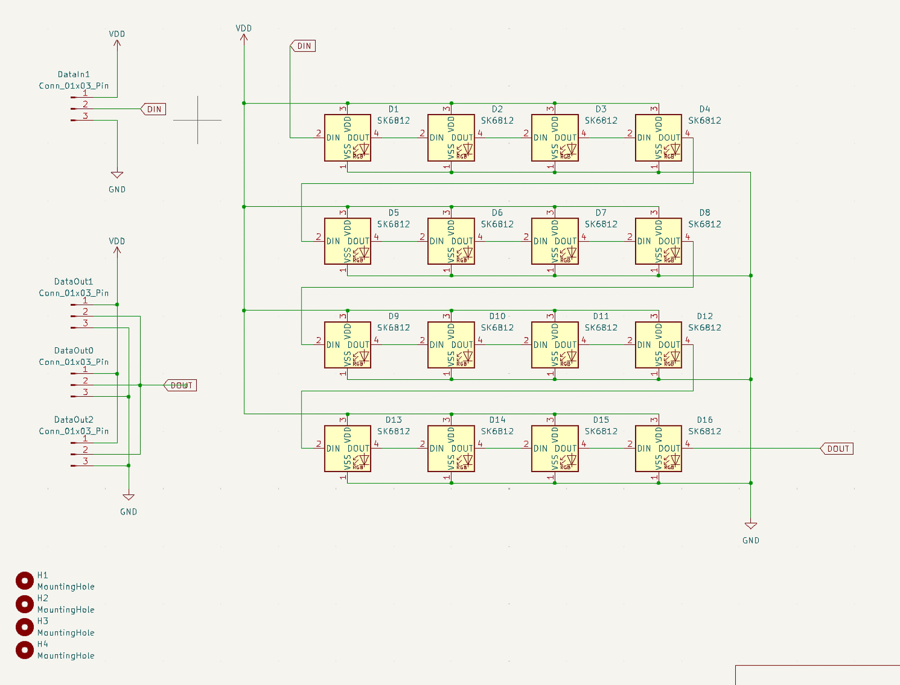Image resolution: width=900 pixels, height=685 pixels.
Task: Click Conn_01x03_Pin value under DataIn1
Action: point(74,86)
